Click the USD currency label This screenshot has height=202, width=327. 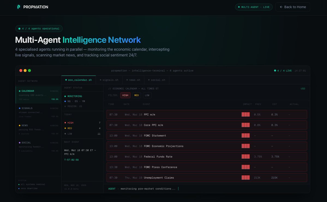click(x=303, y=89)
